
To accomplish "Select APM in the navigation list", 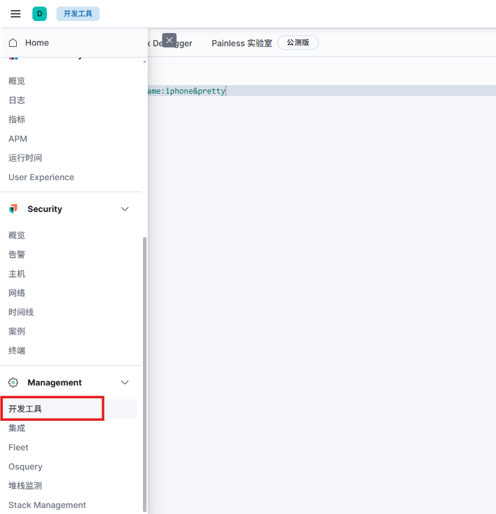I will [18, 139].
